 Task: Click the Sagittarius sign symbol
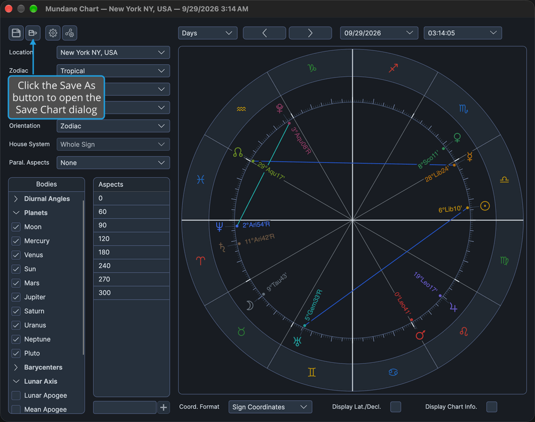tap(394, 68)
